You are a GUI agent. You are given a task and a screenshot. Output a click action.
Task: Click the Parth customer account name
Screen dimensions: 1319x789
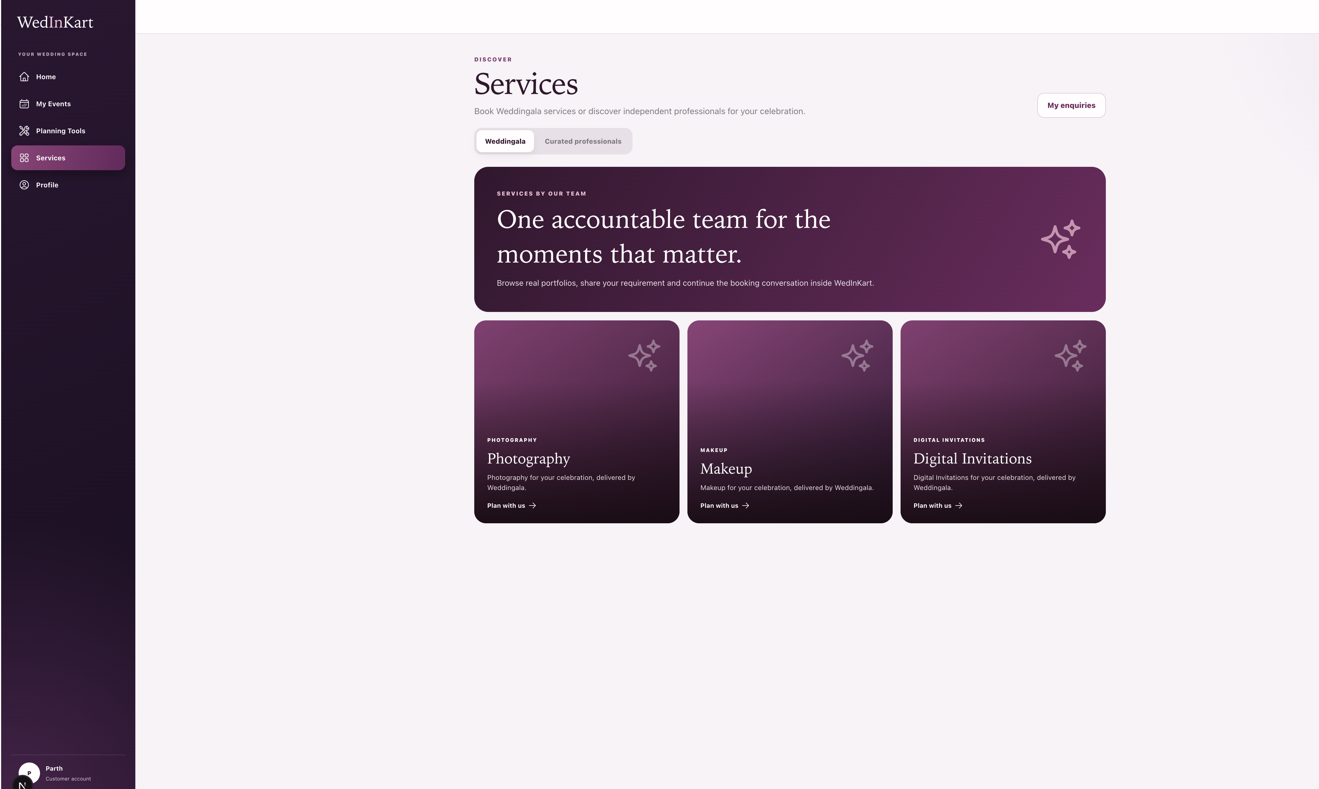coord(54,768)
